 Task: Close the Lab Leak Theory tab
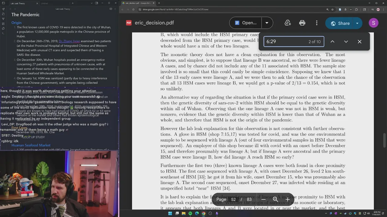click(37, 3)
